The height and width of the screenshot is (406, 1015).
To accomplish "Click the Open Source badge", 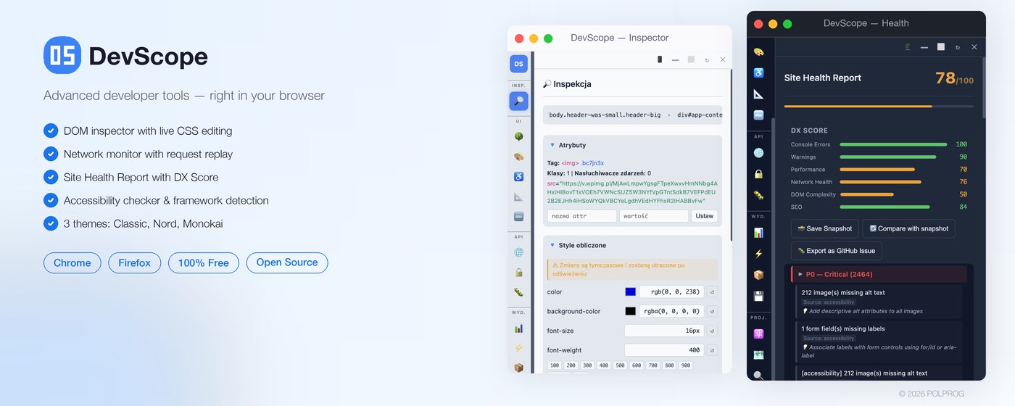I will (x=287, y=262).
